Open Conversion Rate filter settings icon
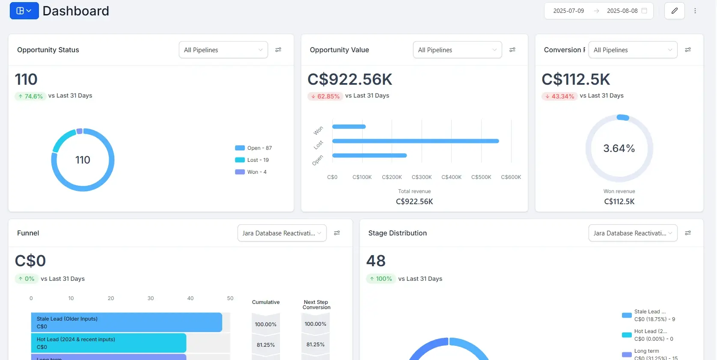The image size is (717, 360). [688, 50]
